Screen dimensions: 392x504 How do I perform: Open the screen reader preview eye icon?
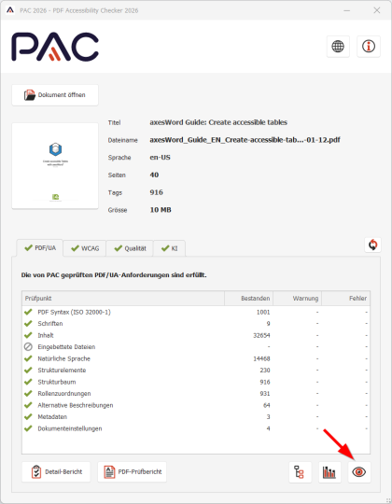click(359, 472)
